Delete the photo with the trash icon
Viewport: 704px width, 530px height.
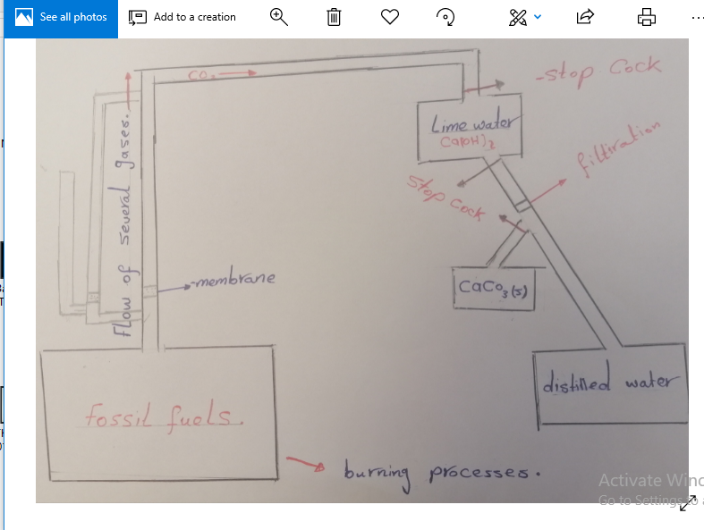point(334,18)
